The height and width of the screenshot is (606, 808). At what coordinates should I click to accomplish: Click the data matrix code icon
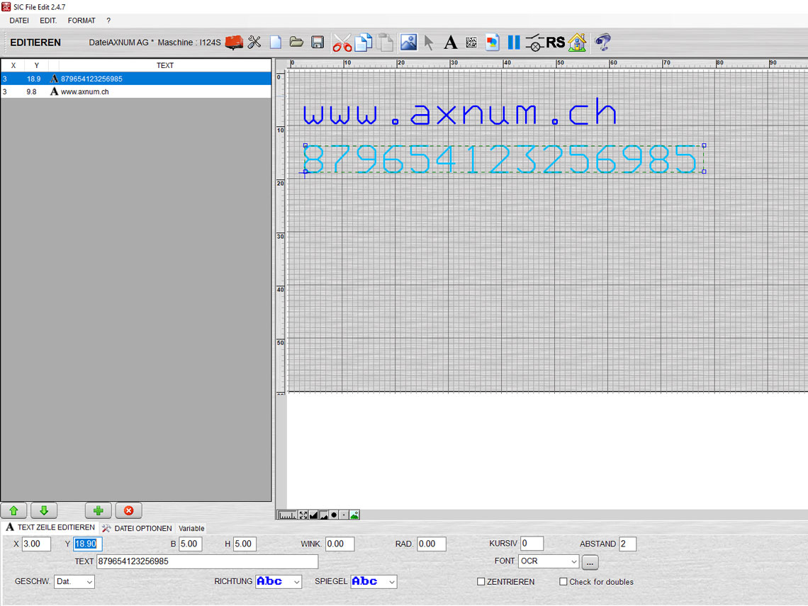click(x=471, y=43)
